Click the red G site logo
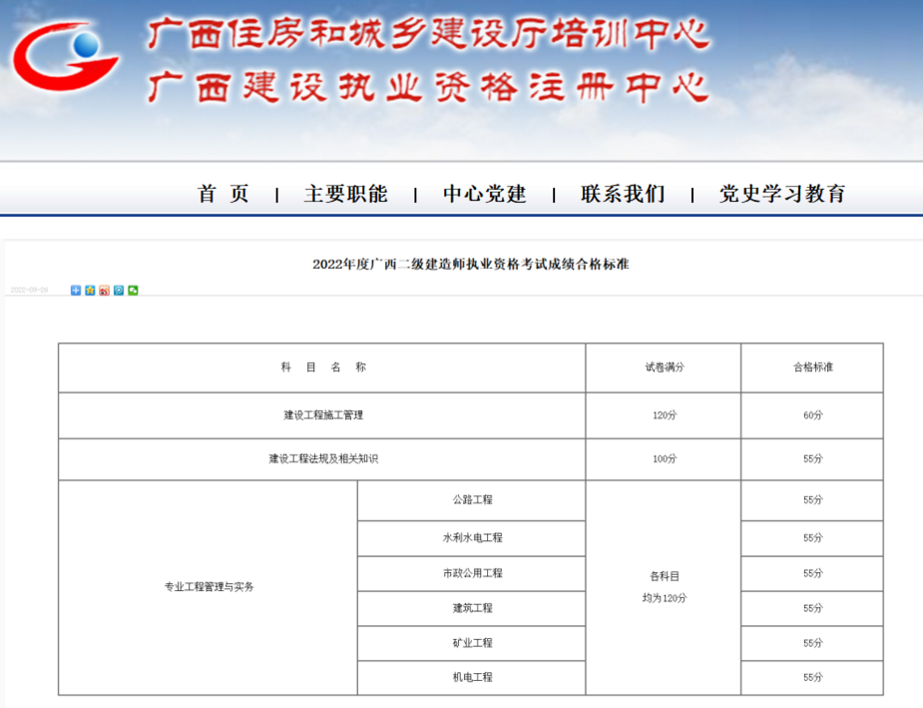This screenshot has width=923, height=708. pos(70,56)
